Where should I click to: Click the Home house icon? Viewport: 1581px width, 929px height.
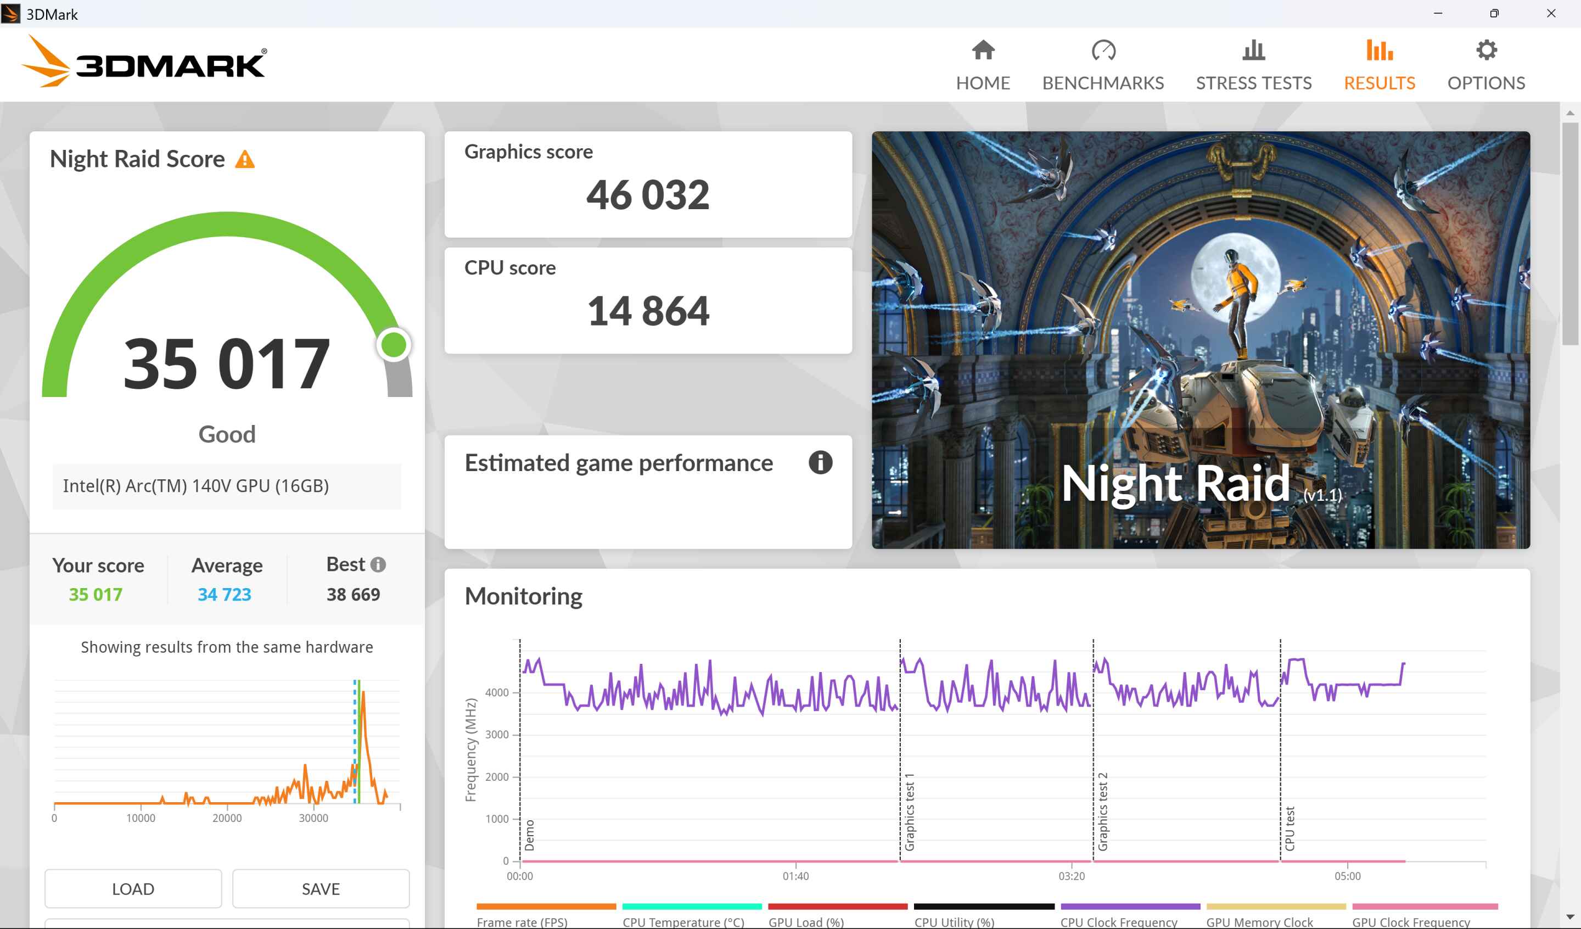pos(983,50)
